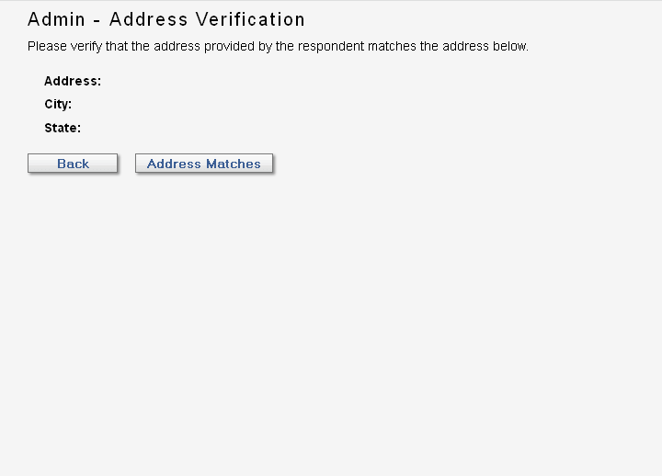
Task: Select the bold State: field label
Action: tap(63, 128)
